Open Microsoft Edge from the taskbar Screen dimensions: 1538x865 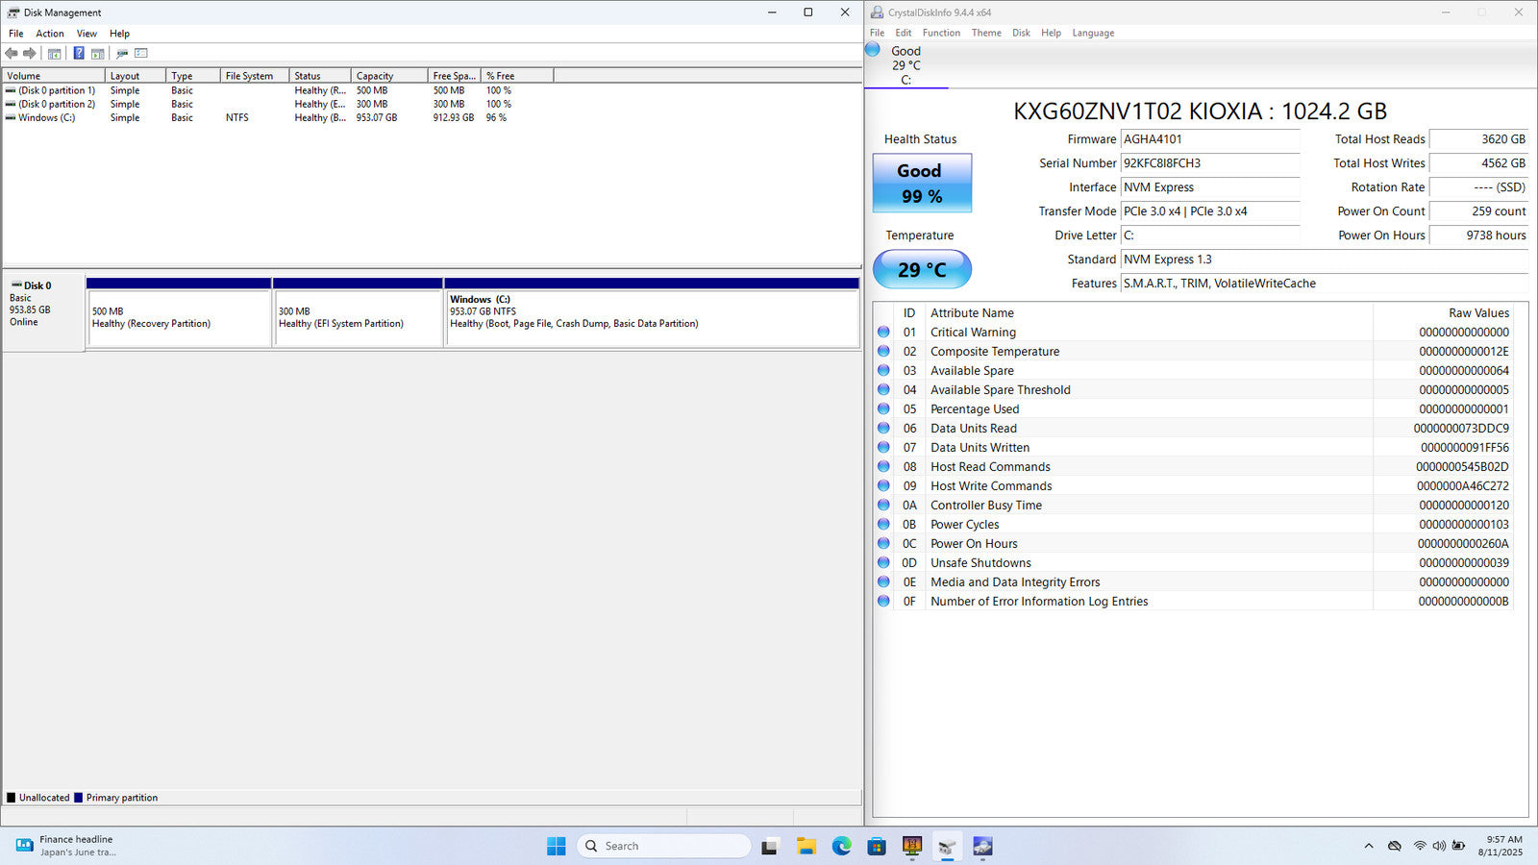click(x=841, y=846)
